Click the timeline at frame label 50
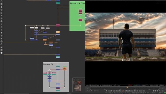 pos(105,89)
